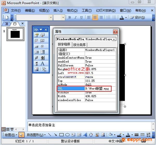Image resolution: width=156 pixels, height=145 pixels.
Task: Open the 绘图(R) drawing menu
Action: point(11,135)
